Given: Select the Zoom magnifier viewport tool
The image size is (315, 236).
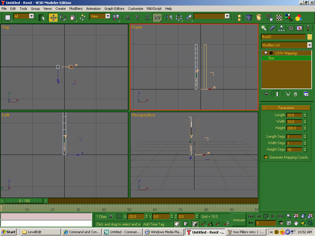Looking at the screenshot, I should tap(289, 216).
